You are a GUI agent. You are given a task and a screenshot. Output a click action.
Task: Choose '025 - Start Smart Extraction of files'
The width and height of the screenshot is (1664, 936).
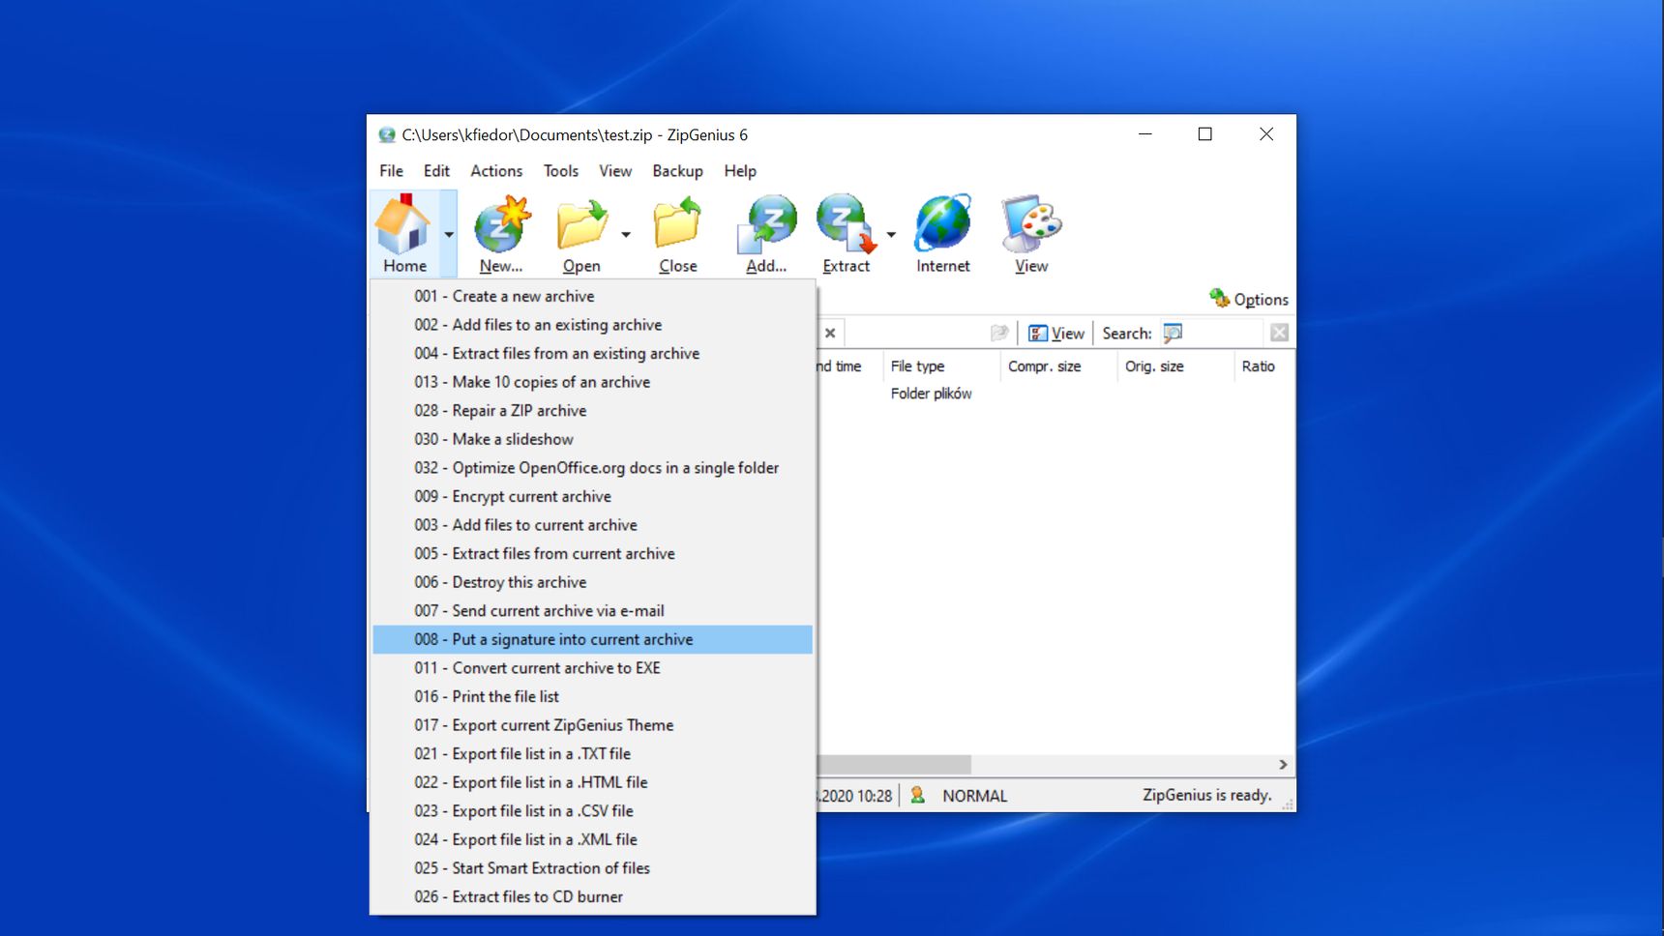pyautogui.click(x=592, y=868)
